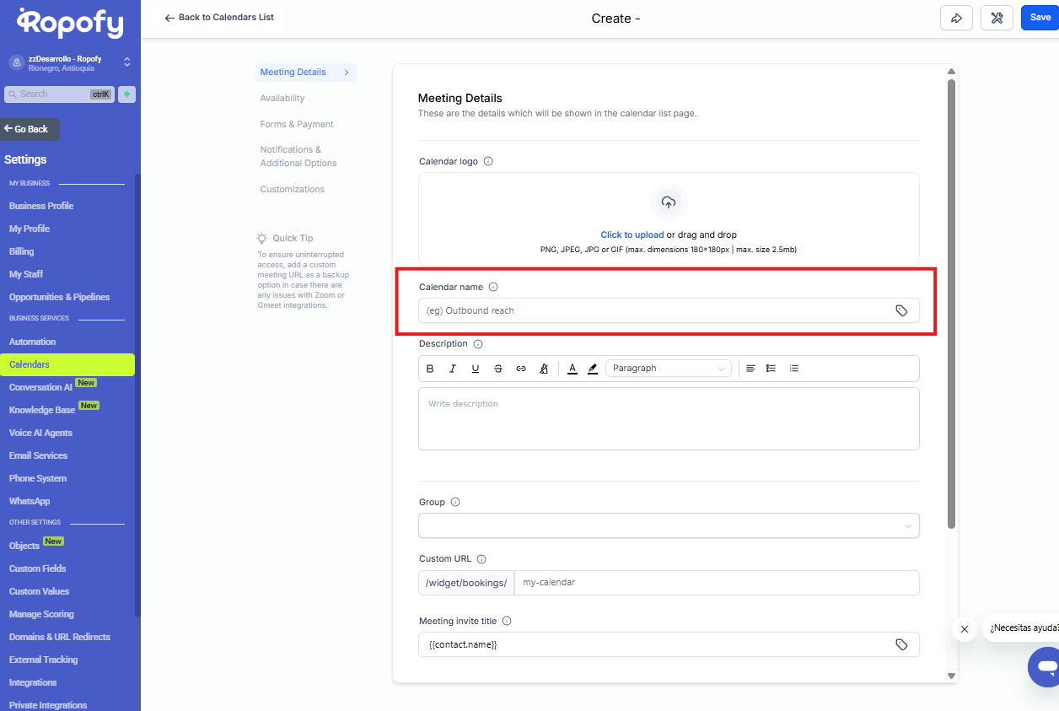Click the share arrow icon near Save
This screenshot has width=1059, height=711.
pos(956,18)
